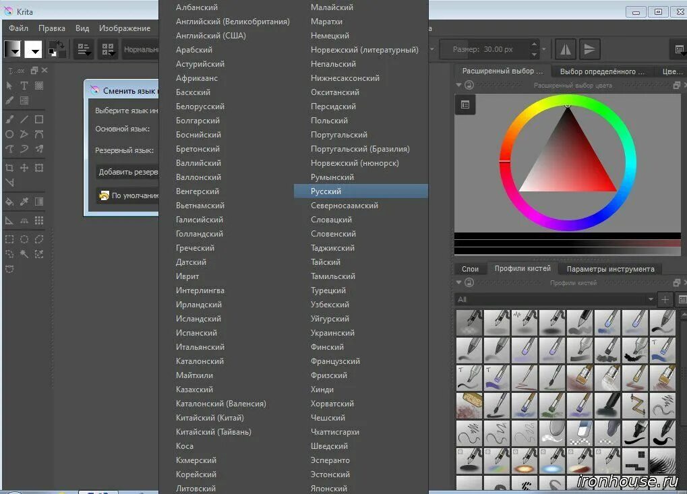The width and height of the screenshot is (687, 494).
Task: Select the Contiguous magic wand selection tool
Action: 24,254
